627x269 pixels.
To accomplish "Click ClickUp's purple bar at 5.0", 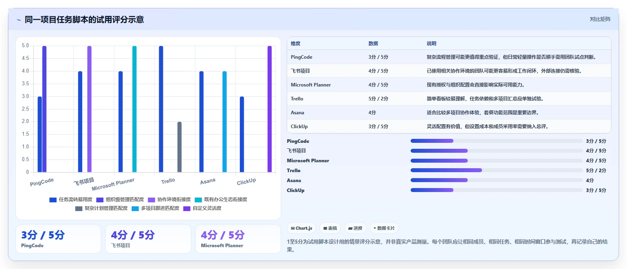I will point(270,109).
